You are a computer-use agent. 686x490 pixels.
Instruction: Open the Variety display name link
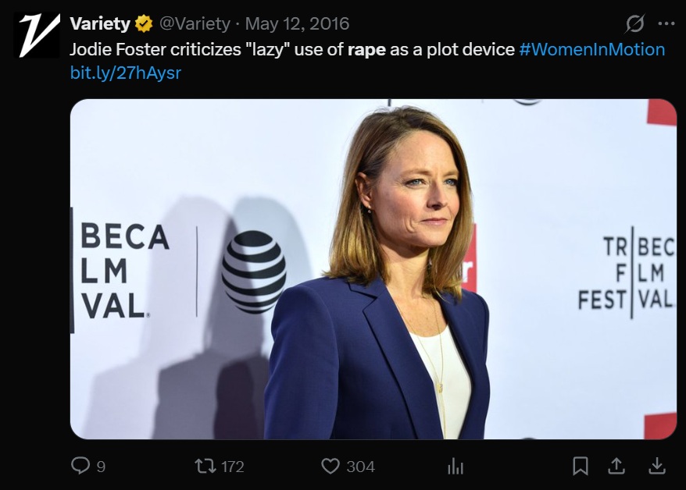point(100,23)
